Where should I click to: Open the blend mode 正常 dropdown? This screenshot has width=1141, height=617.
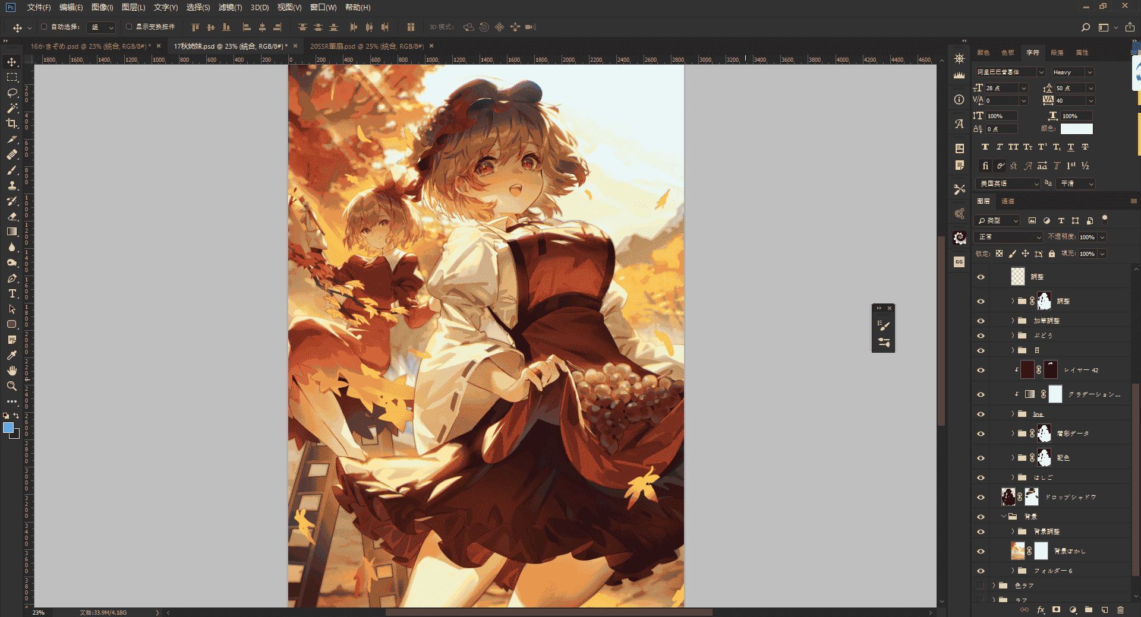click(x=1009, y=237)
